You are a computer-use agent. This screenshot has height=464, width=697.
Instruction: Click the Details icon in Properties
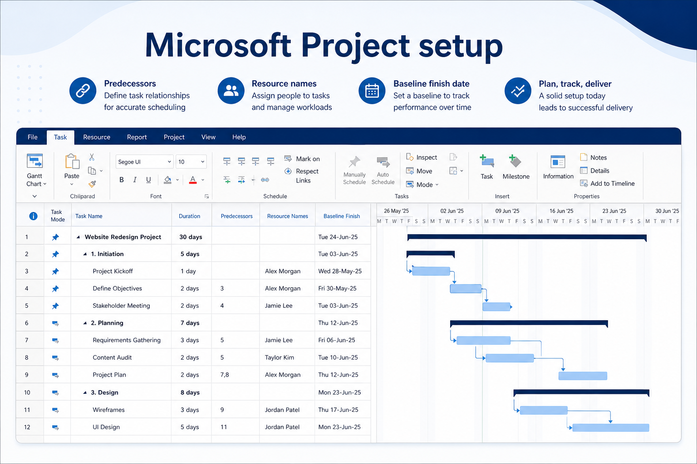click(584, 170)
